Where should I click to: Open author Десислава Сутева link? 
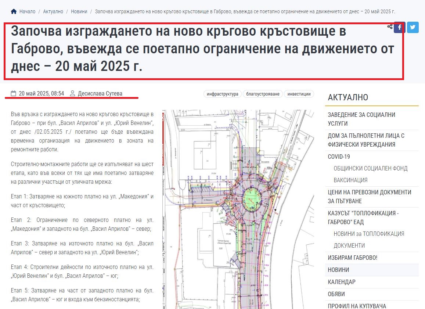click(100, 94)
